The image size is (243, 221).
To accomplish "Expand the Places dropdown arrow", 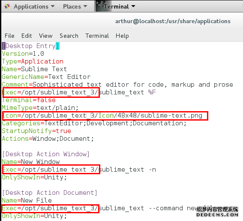I will (85, 6).
